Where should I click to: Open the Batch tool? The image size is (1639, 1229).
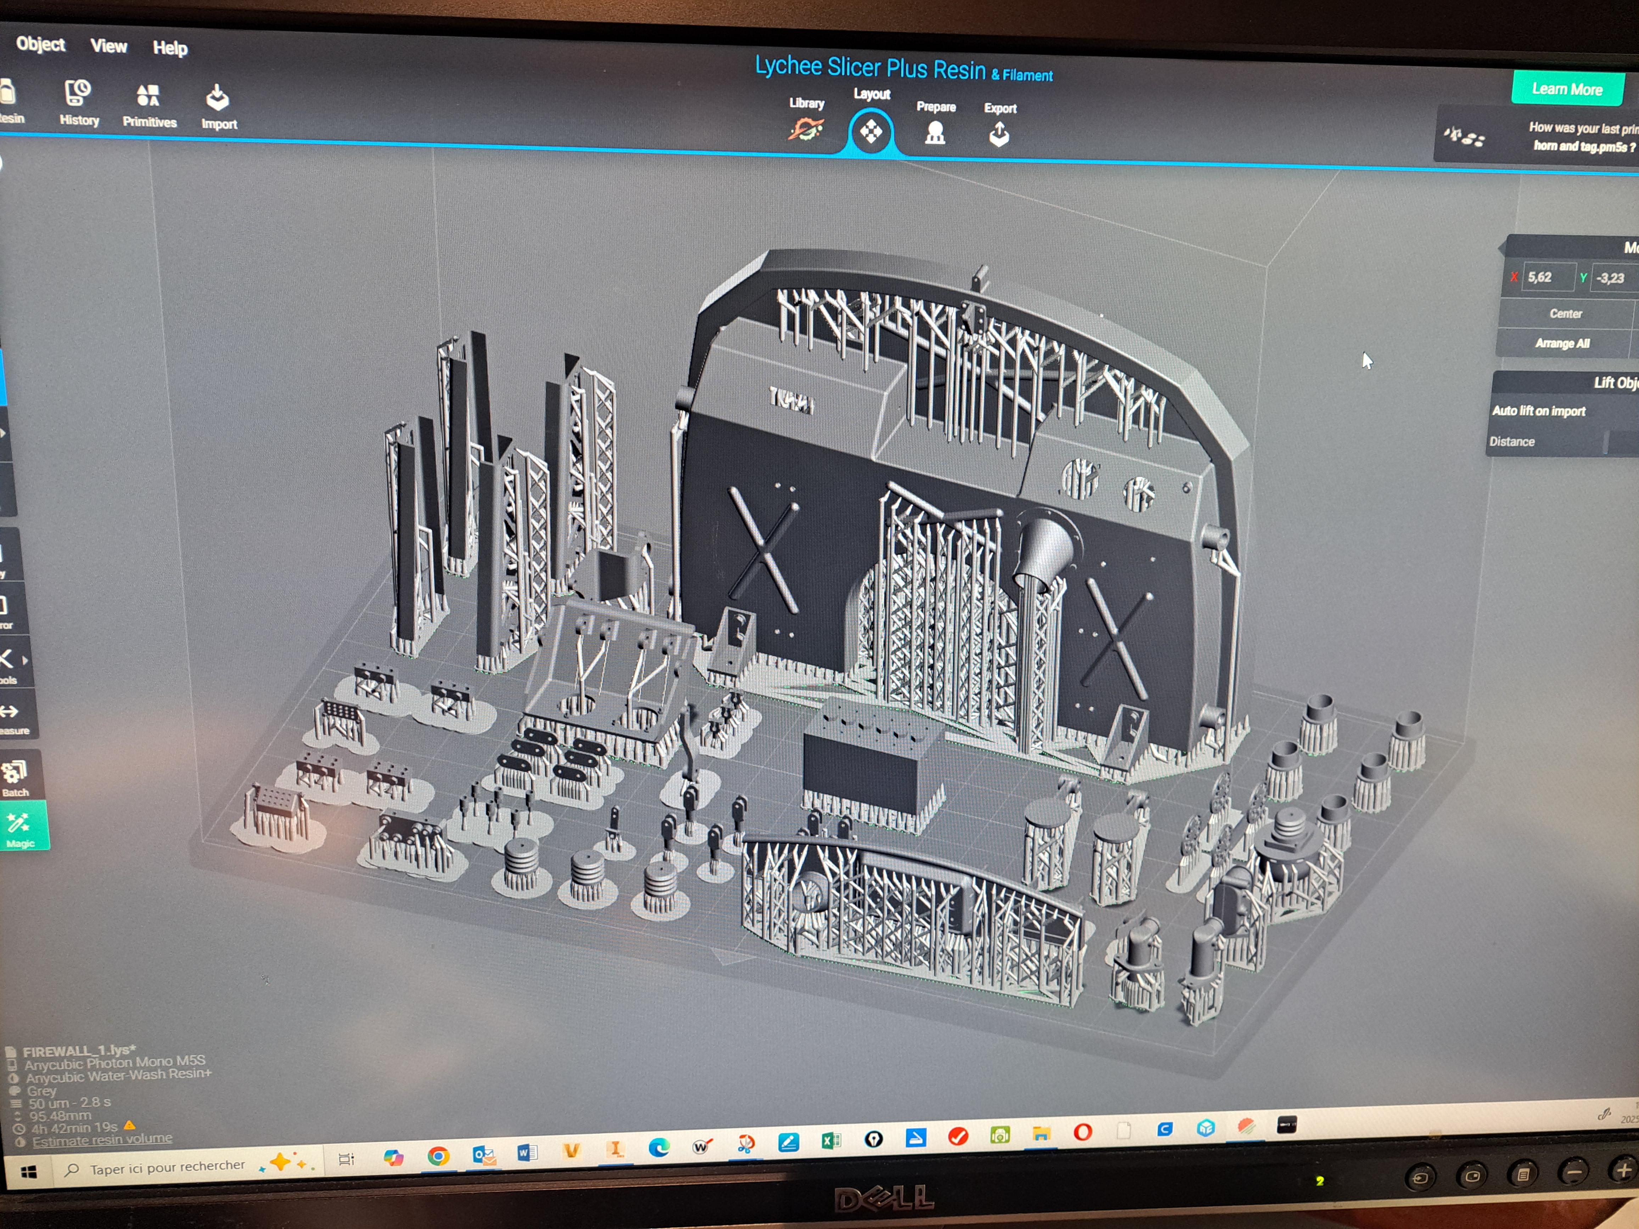15,777
